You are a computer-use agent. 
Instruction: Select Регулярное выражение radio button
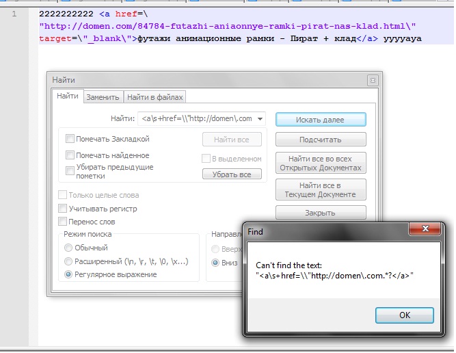(68, 274)
